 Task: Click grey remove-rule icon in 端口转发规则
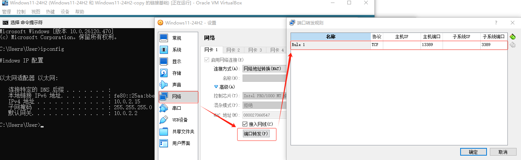513,45
